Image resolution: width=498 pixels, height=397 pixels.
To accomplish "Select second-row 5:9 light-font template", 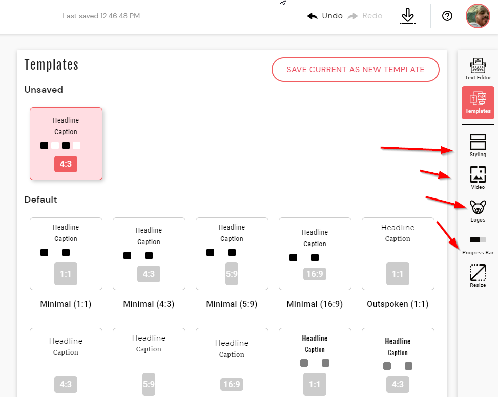I will (149, 362).
